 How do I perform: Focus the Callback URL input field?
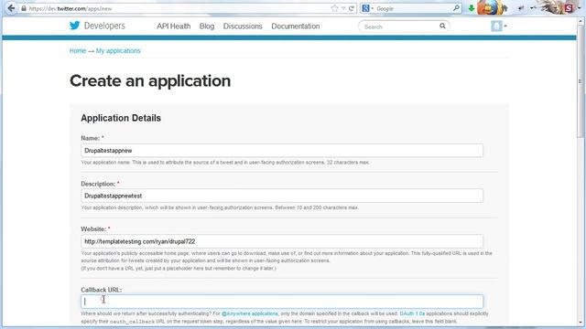tap(282, 302)
